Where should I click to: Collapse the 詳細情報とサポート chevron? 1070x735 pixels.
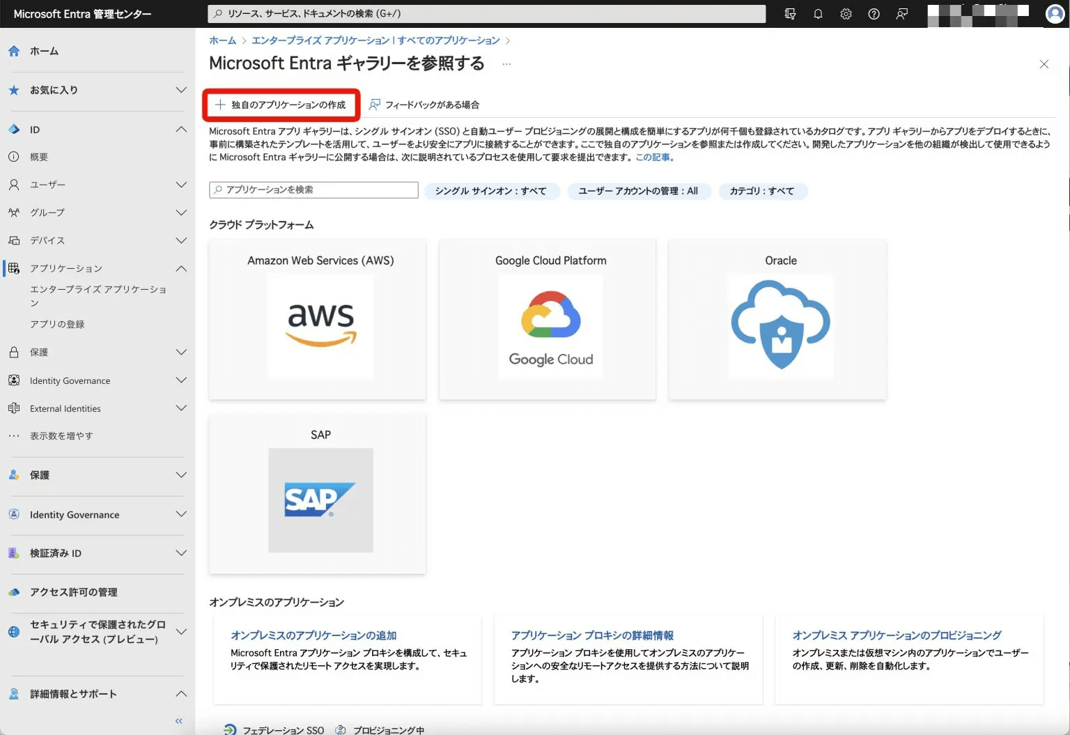(181, 694)
